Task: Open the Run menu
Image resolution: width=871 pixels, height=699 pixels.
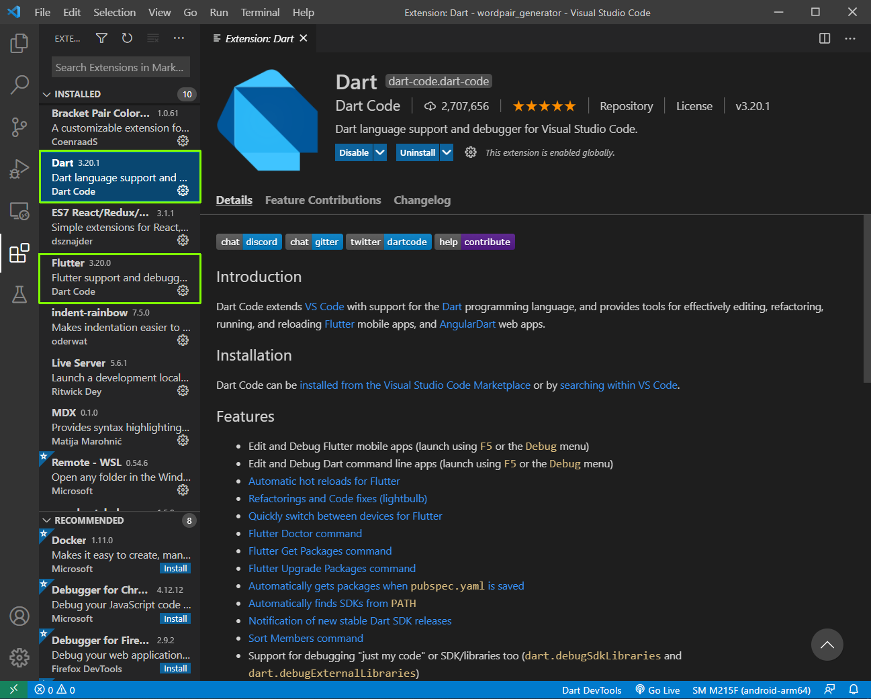Action: [x=219, y=12]
